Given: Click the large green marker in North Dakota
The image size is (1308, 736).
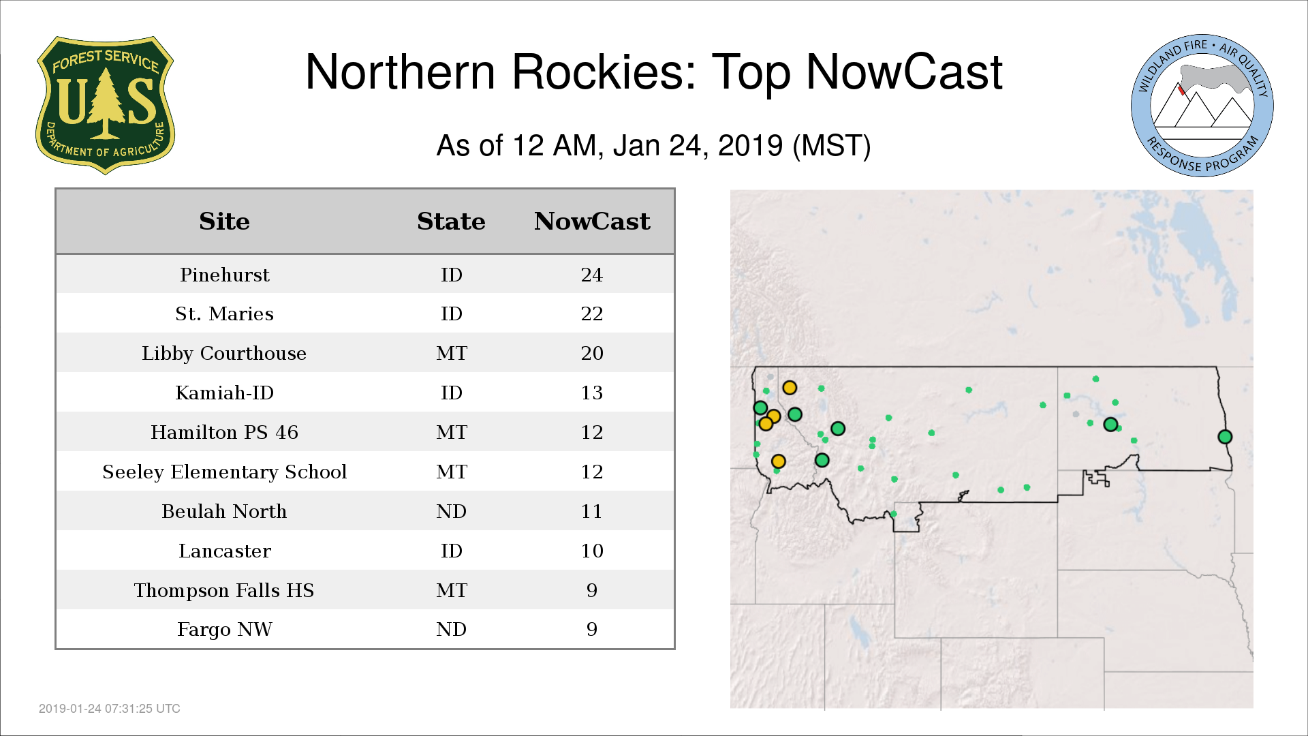Looking at the screenshot, I should 1110,425.
